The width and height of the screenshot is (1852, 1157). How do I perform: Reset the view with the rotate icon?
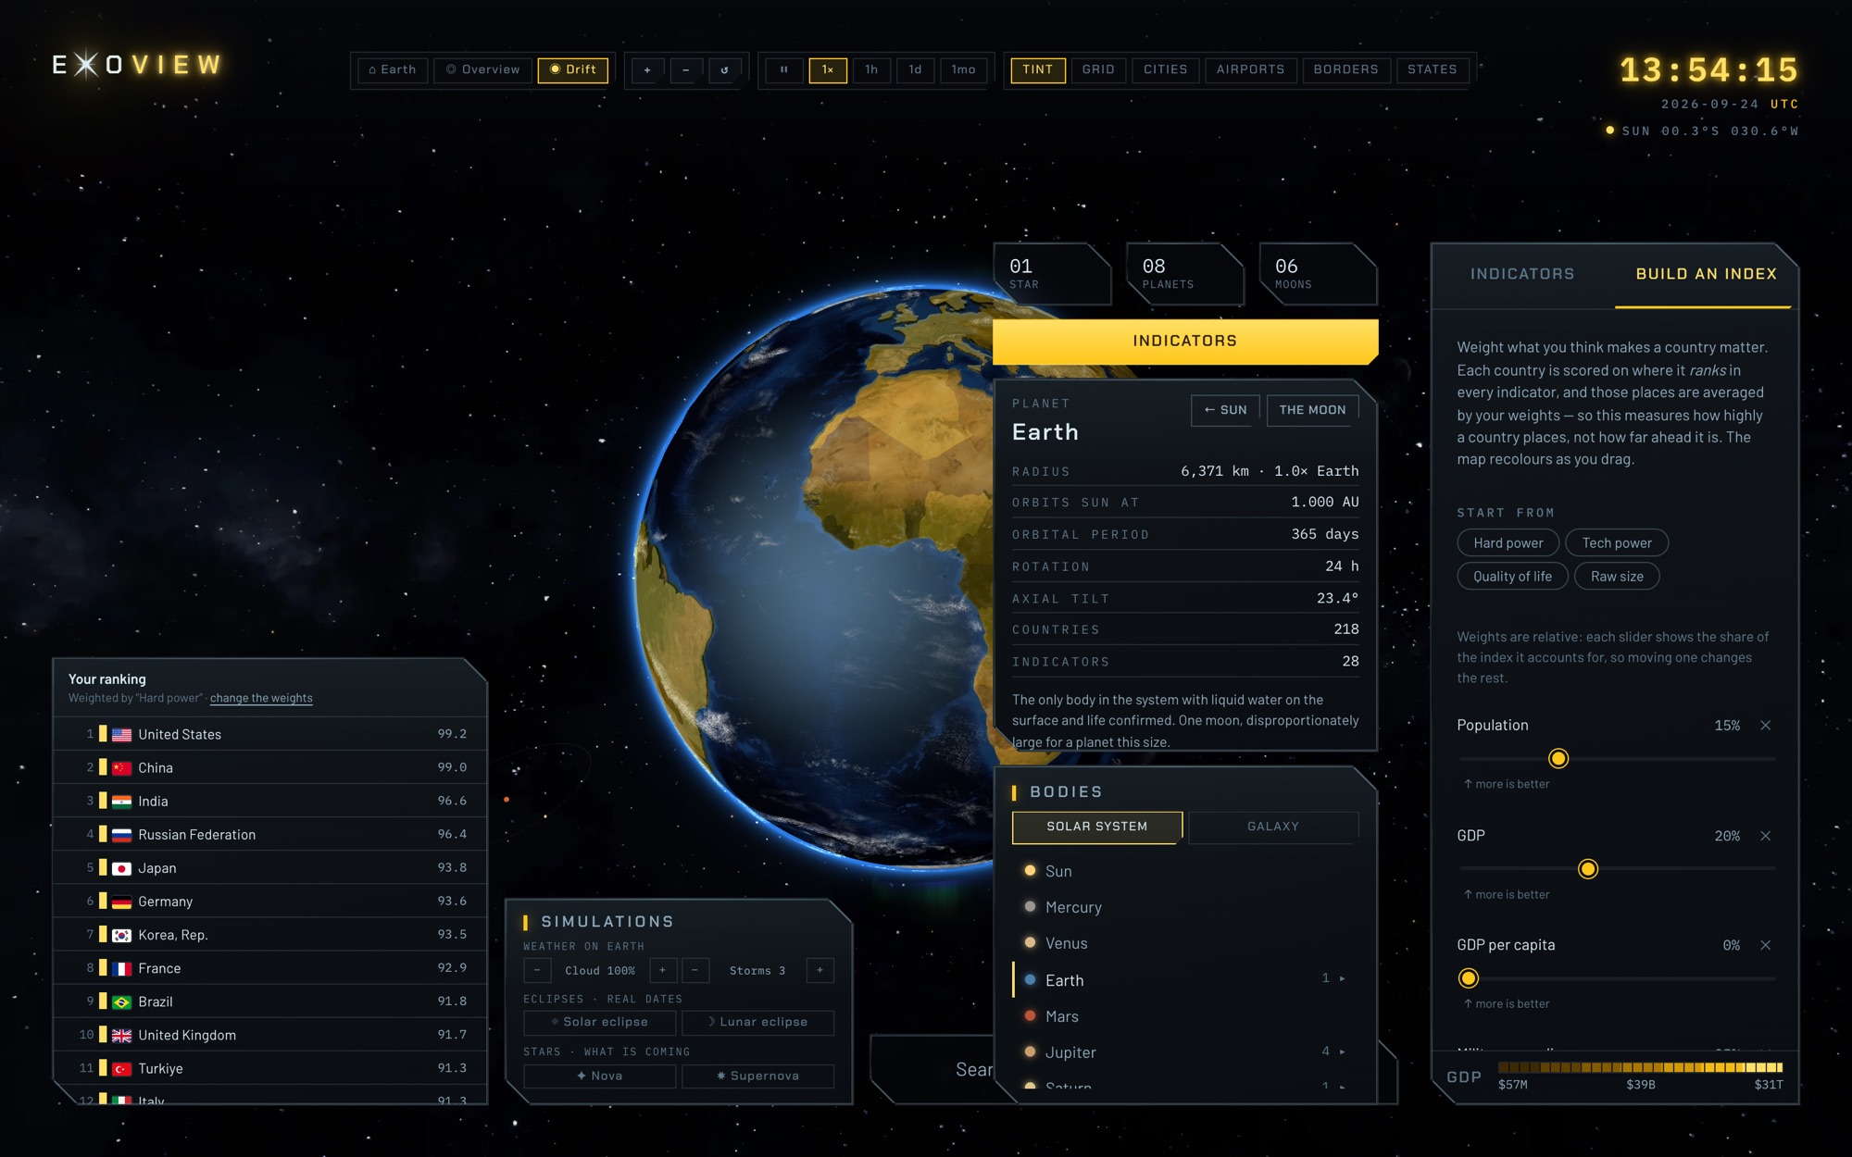tap(724, 70)
